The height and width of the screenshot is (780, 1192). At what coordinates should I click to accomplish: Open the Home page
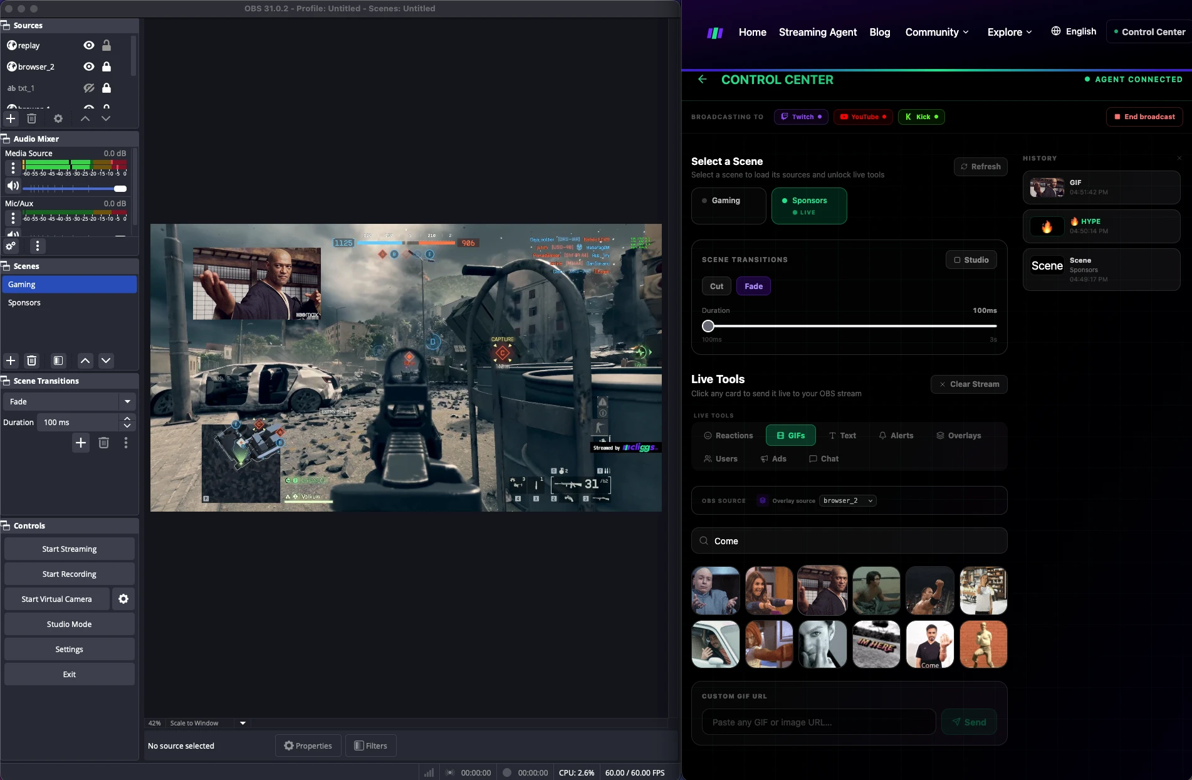point(753,32)
